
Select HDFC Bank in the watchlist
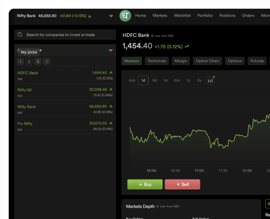pyautogui.click(x=65, y=76)
